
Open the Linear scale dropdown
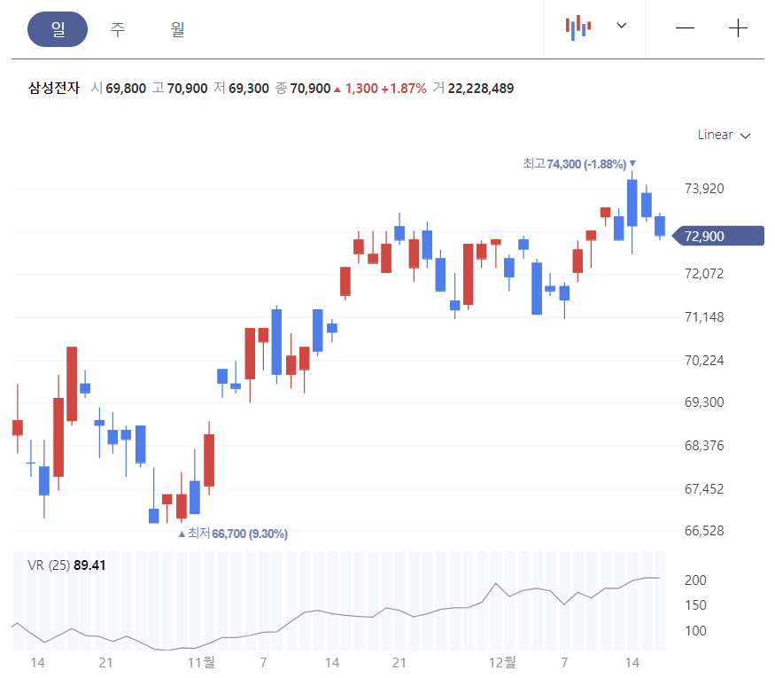pos(725,135)
